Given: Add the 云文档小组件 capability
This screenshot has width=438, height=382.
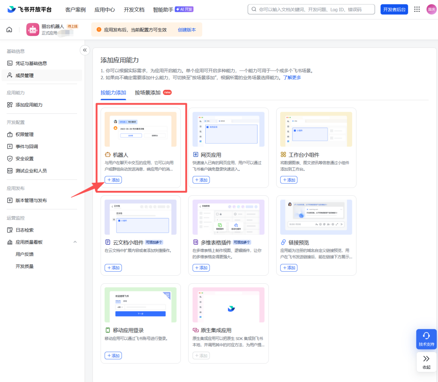Looking at the screenshot, I should click(113, 268).
